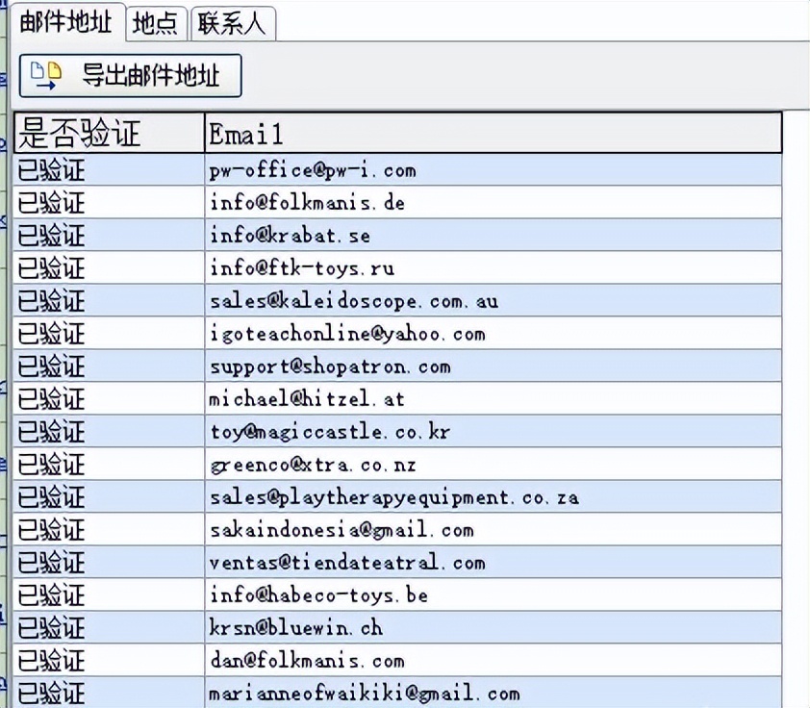Click 已验证 status in info@folkmanis.de row
This screenshot has width=810, height=708.
51,203
